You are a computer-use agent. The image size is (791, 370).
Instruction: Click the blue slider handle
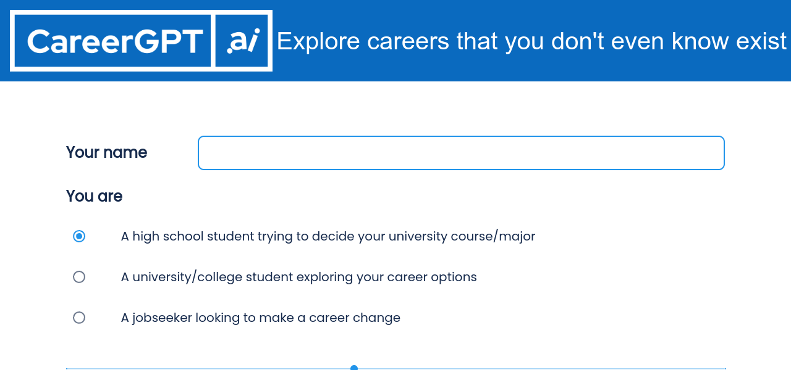click(x=354, y=368)
